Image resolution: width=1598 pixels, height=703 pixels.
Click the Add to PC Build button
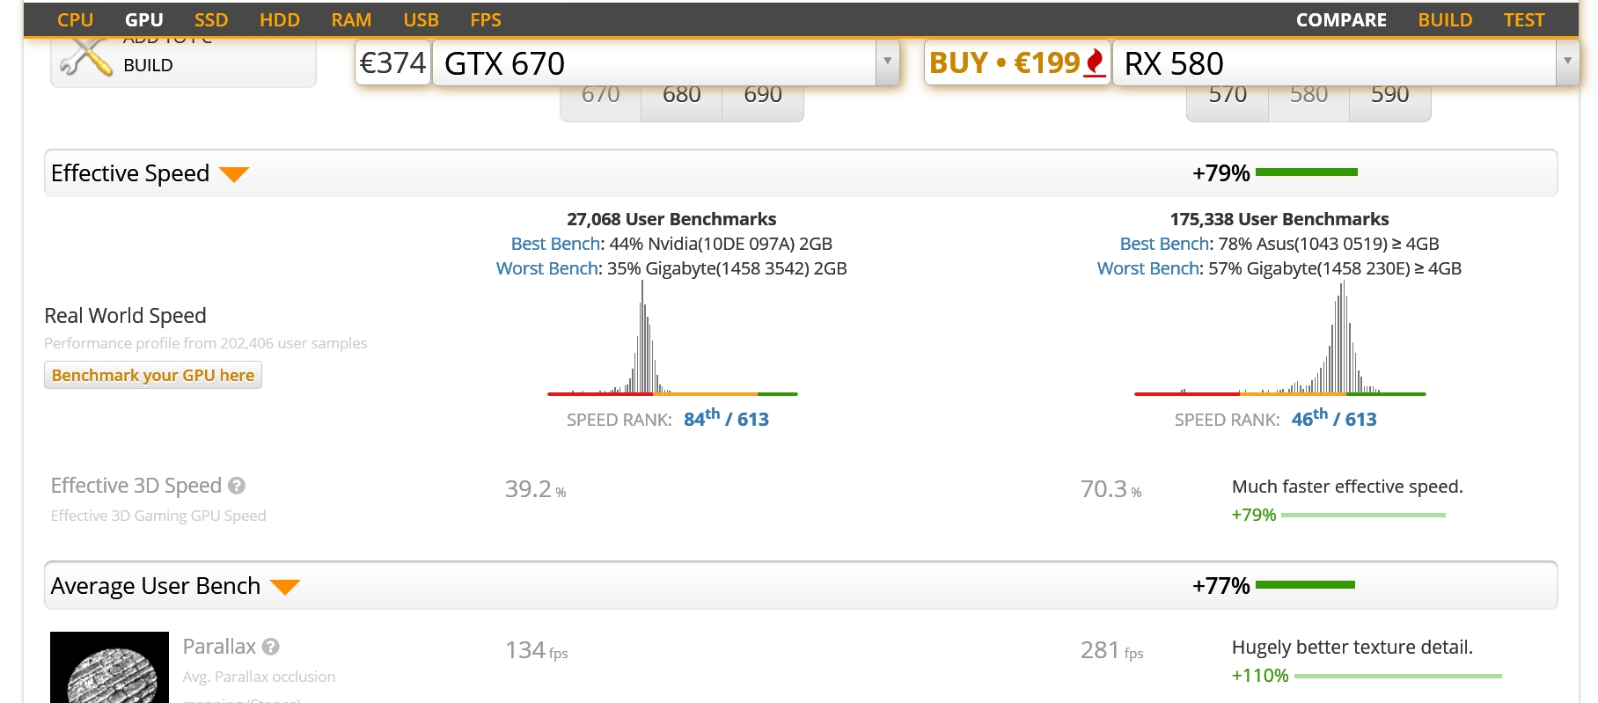click(x=183, y=62)
